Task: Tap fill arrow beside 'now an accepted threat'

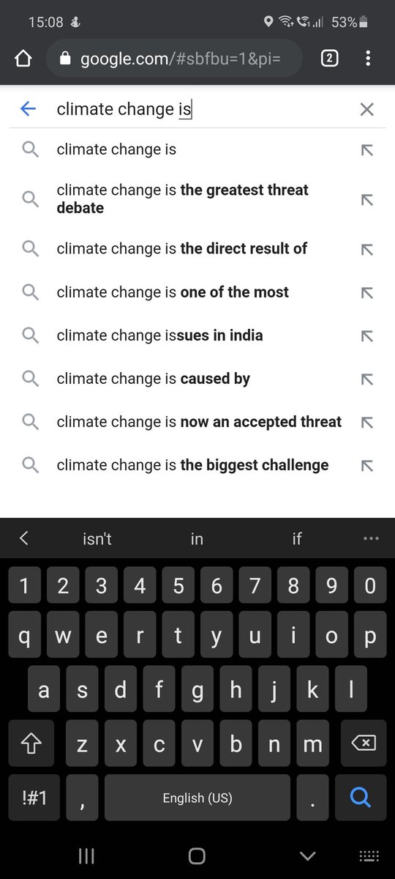Action: (367, 423)
